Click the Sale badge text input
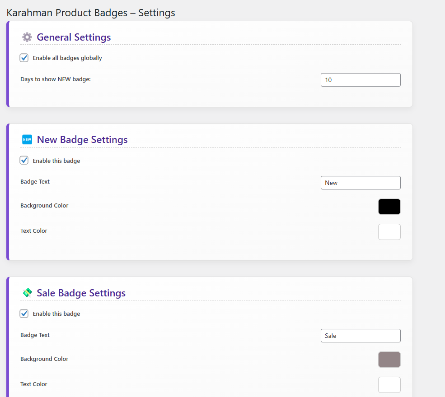The width and height of the screenshot is (445, 397). click(361, 336)
